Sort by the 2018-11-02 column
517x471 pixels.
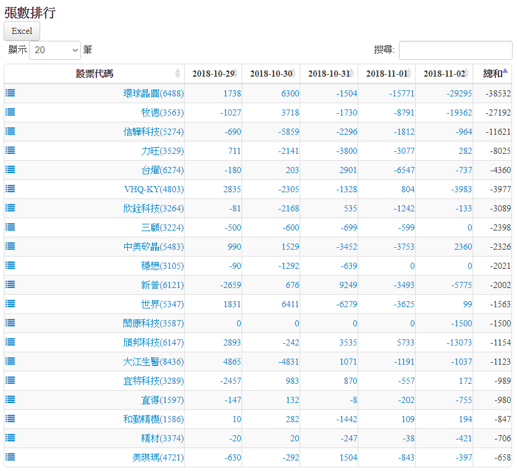point(443,74)
